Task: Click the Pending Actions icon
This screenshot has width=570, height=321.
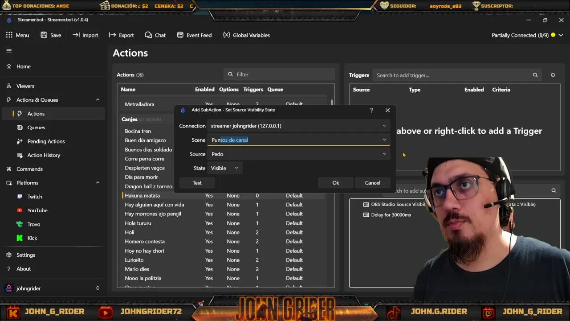Action: point(20,141)
